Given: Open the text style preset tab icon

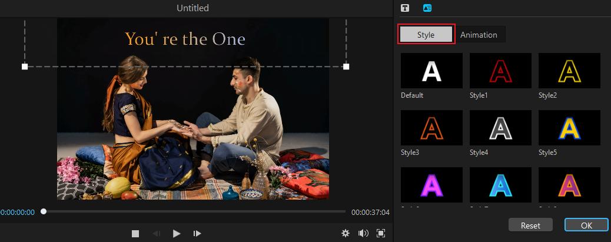Looking at the screenshot, I should 427,8.
